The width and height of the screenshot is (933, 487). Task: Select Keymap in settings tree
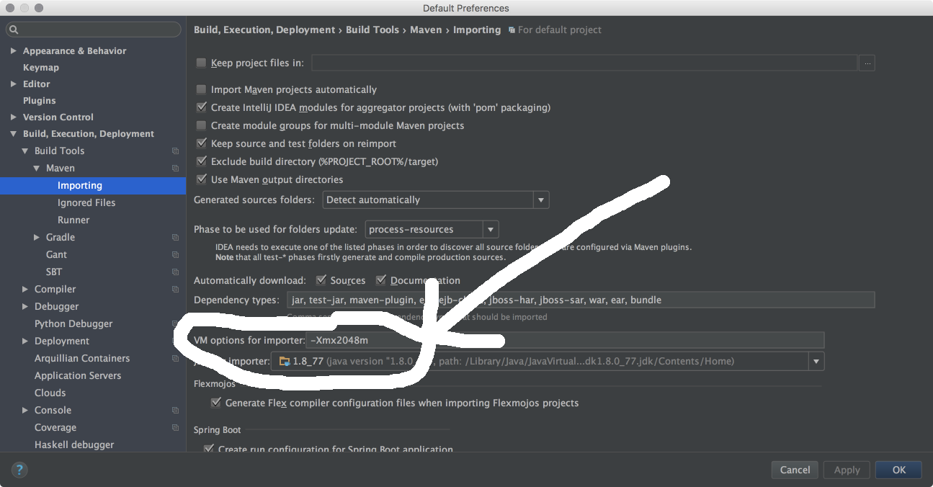click(41, 68)
